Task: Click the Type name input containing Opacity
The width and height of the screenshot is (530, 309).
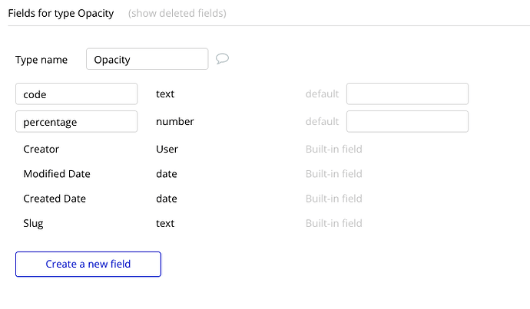Action: tap(147, 60)
